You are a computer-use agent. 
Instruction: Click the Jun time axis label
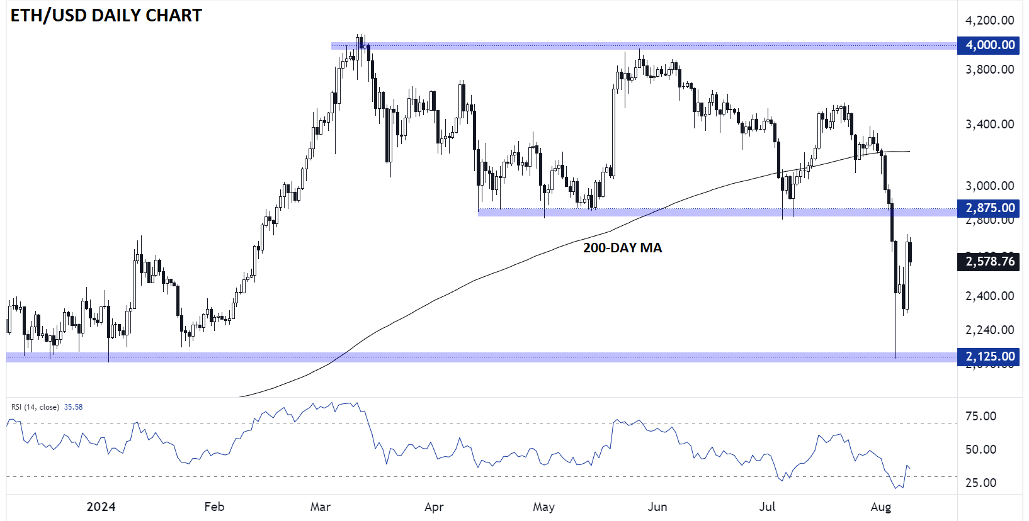(x=657, y=507)
